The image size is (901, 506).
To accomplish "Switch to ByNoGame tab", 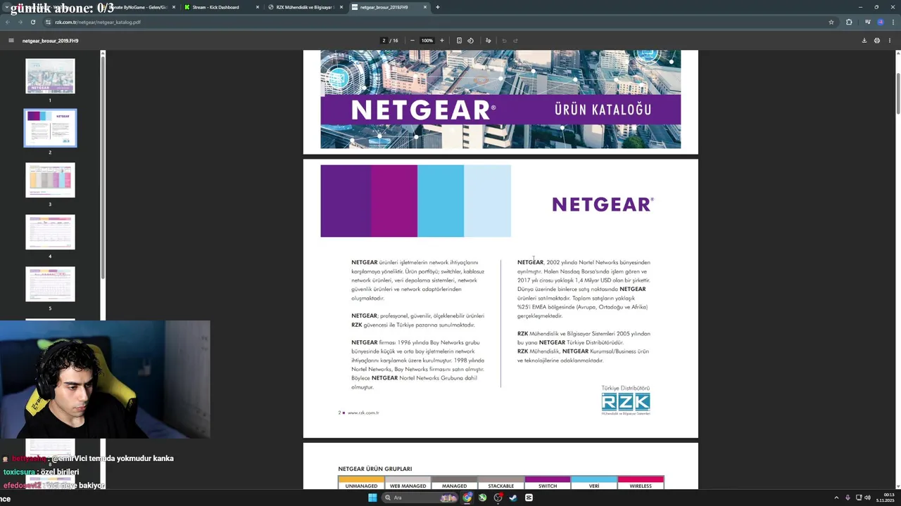I will tap(137, 7).
